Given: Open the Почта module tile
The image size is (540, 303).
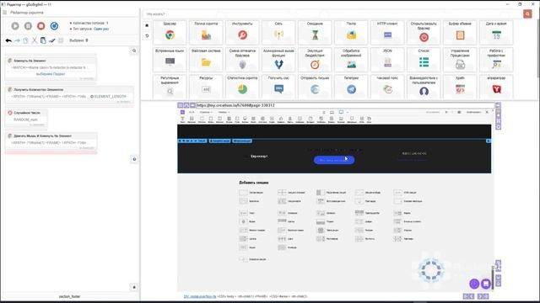Looking at the screenshot, I should (x=351, y=33).
